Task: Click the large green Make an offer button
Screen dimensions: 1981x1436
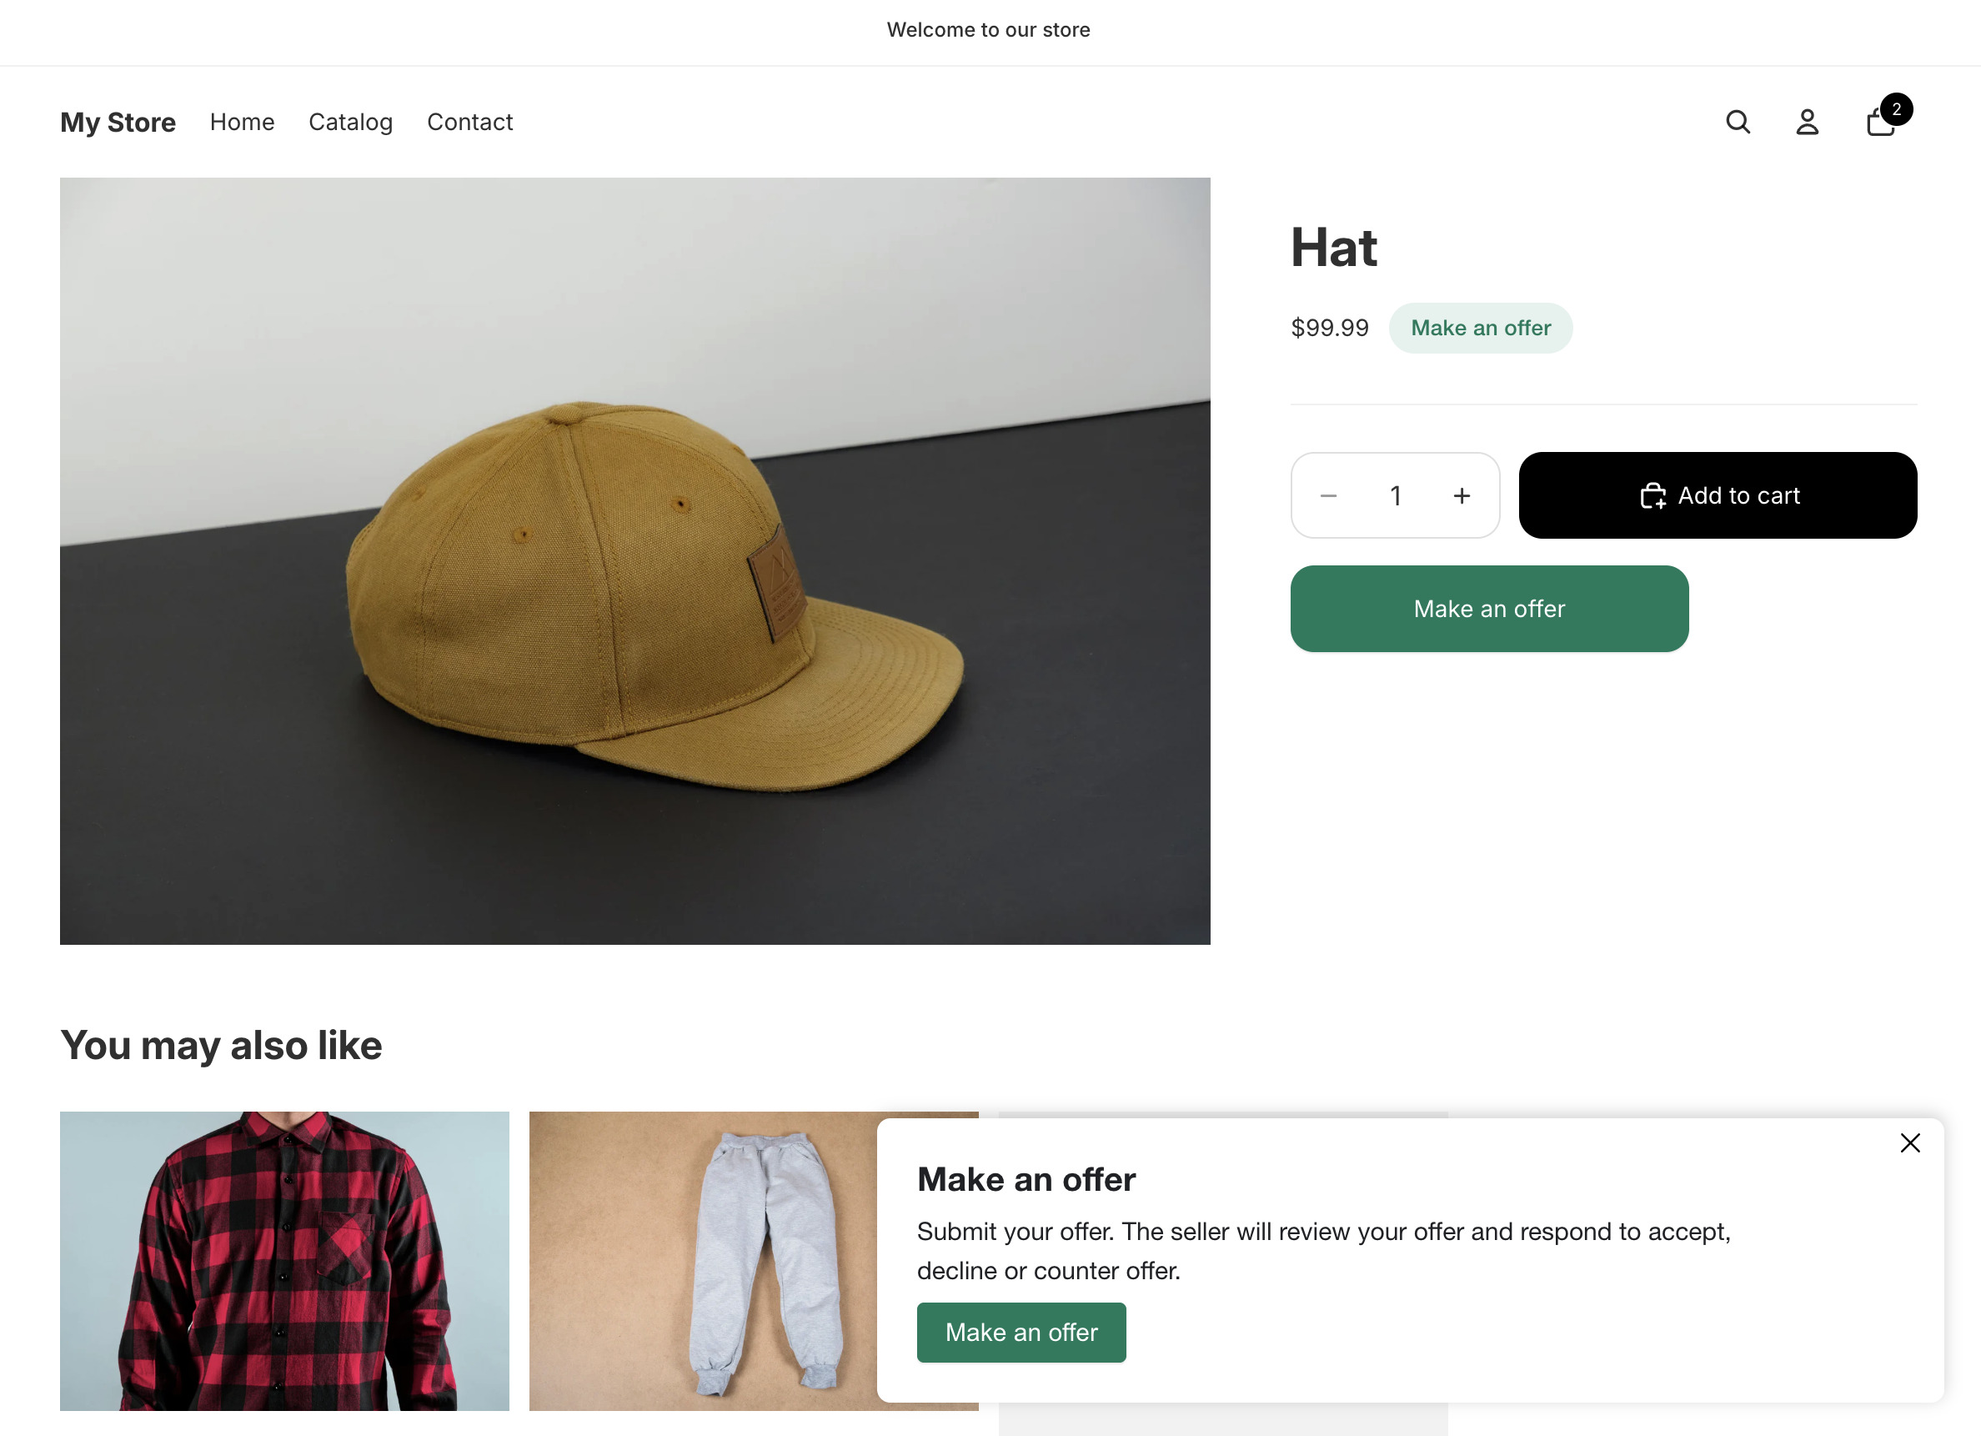Action: (1488, 609)
